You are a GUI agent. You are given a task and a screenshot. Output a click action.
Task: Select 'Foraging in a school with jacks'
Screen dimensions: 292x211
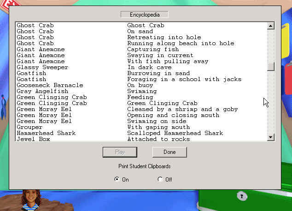point(141,79)
